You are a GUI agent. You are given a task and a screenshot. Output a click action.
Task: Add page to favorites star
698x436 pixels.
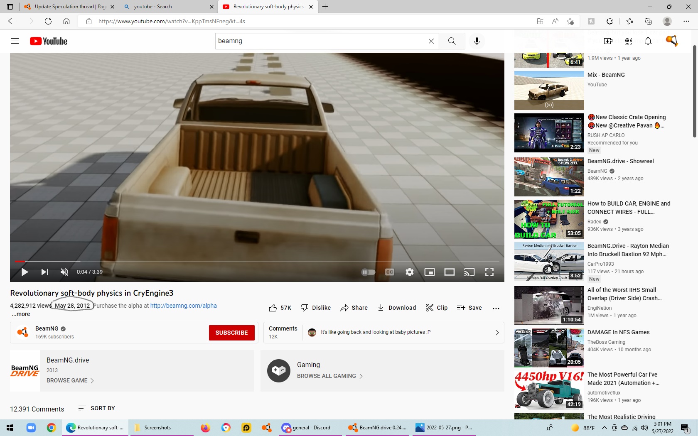tap(570, 21)
